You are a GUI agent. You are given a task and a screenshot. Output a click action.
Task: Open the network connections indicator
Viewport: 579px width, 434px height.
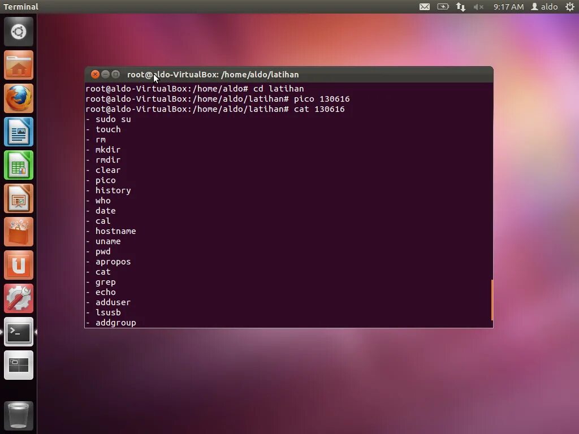(x=460, y=7)
